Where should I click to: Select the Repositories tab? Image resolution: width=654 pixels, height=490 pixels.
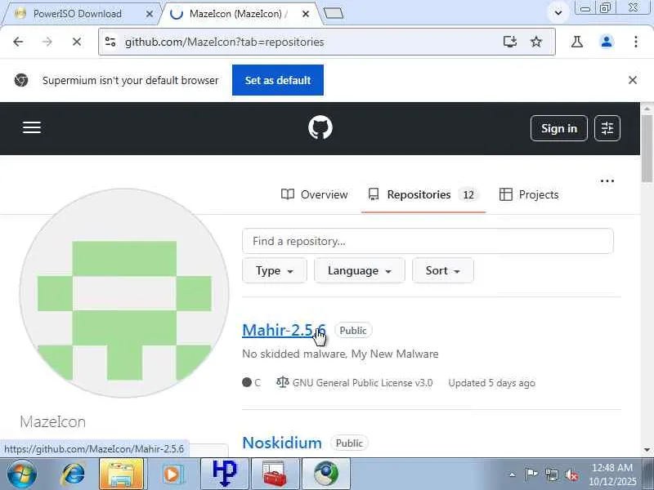coord(423,194)
